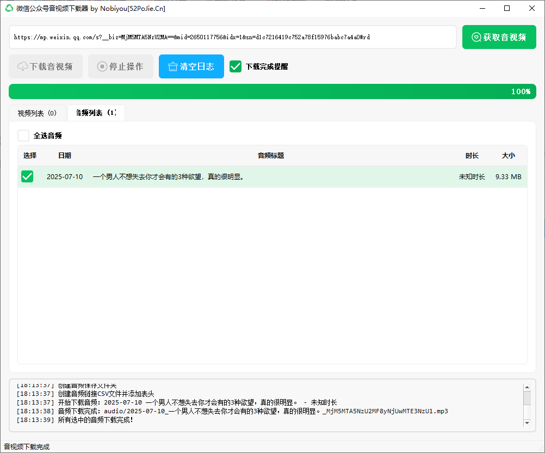Click the trash icon on 清空日志 button
Image resolution: width=545 pixels, height=453 pixels.
tap(172, 66)
